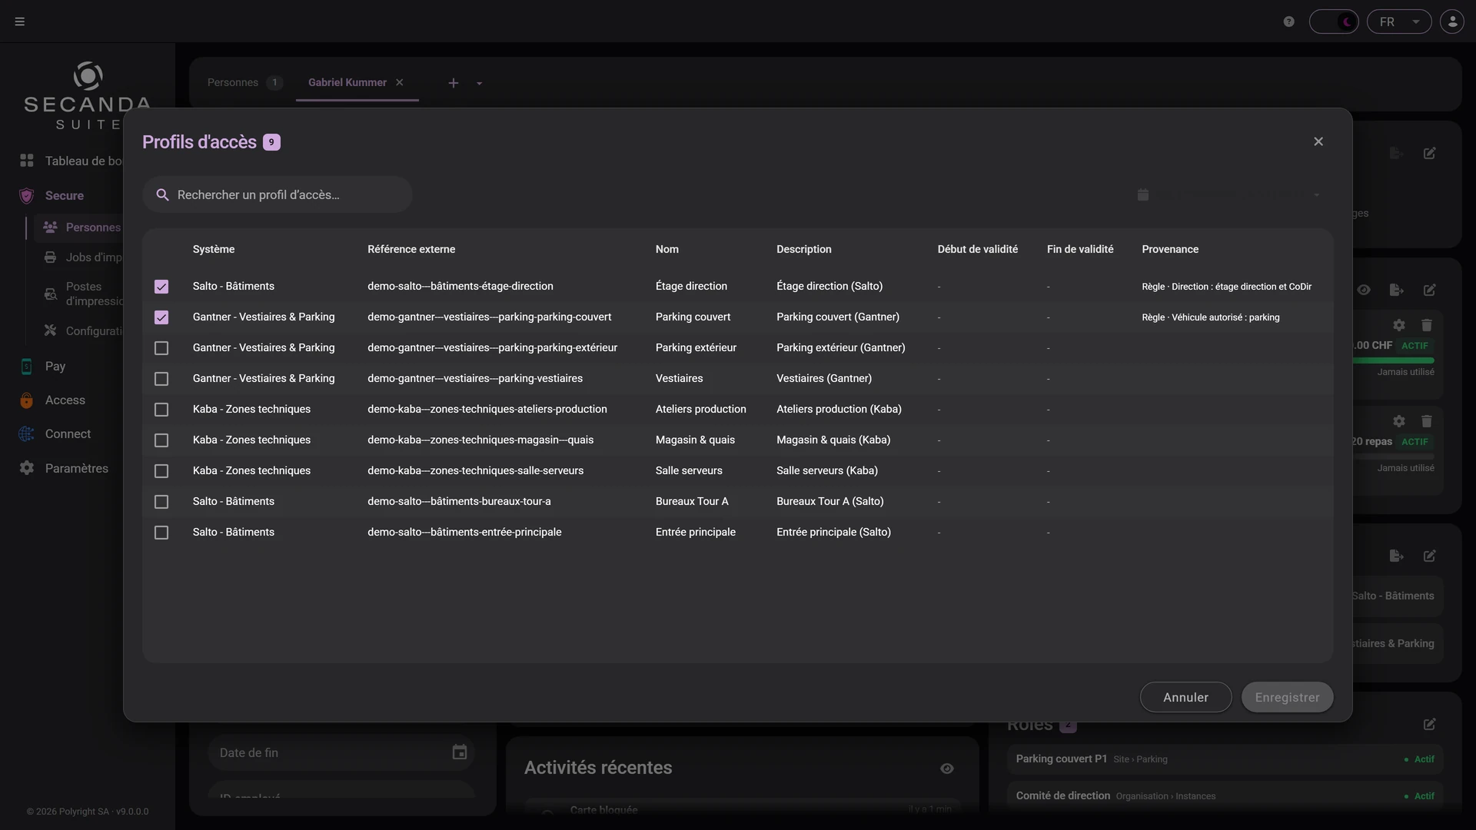Sort by the Nom column header
1476x830 pixels.
tap(667, 249)
